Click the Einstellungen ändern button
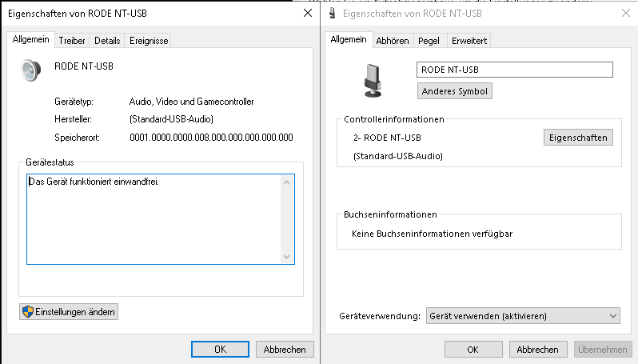The height and width of the screenshot is (364, 638). 69,312
